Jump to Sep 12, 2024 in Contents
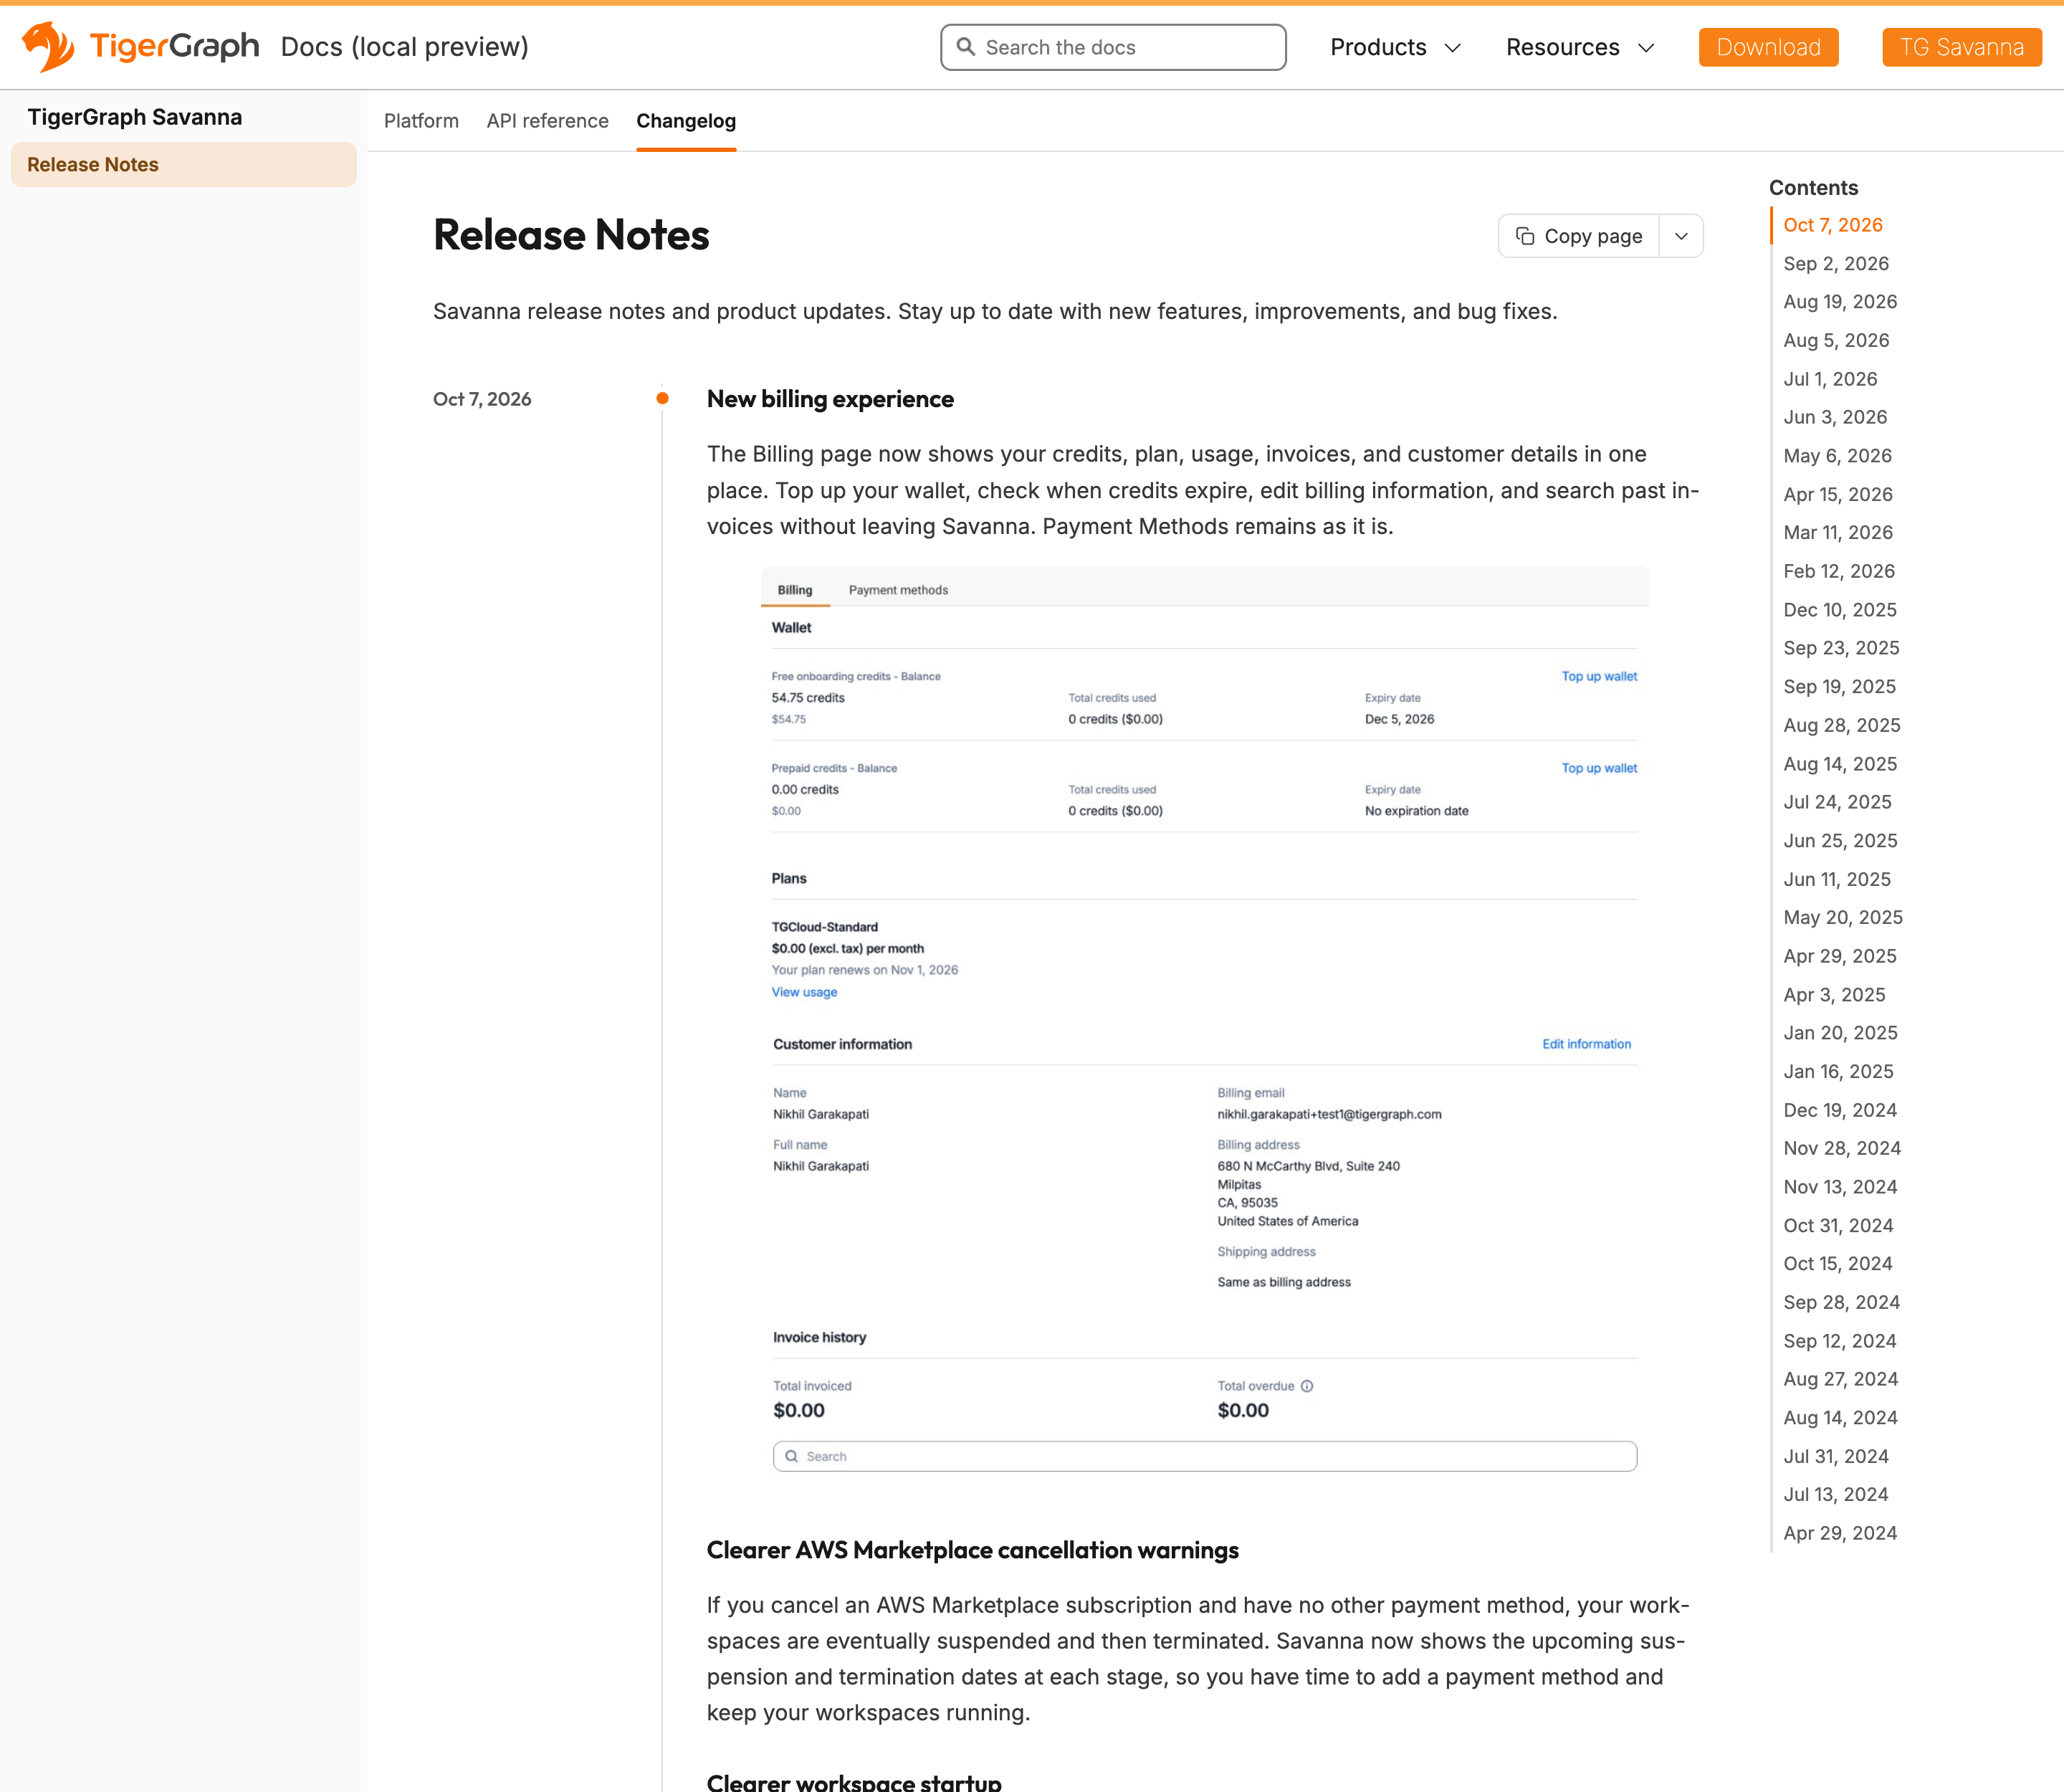The height and width of the screenshot is (1792, 2064). pos(1840,1341)
